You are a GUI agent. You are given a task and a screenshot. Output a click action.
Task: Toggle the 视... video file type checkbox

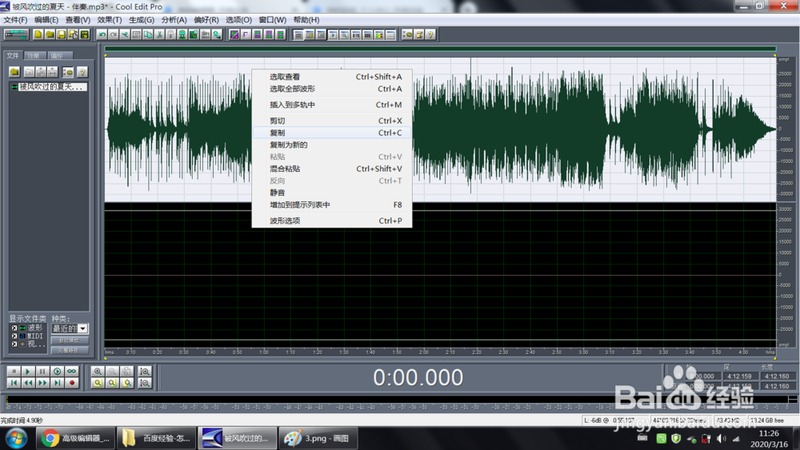point(14,344)
